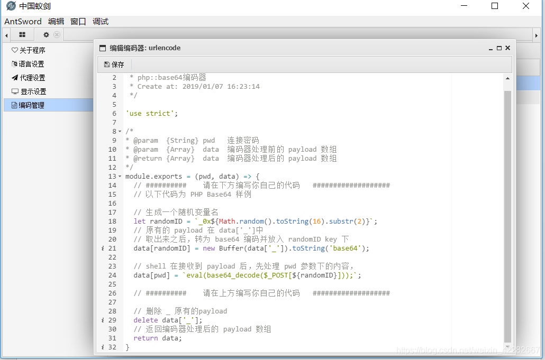This screenshot has width=545, height=360.
Task: Click the editor vertical scrollbar thumb
Action: coord(507,217)
